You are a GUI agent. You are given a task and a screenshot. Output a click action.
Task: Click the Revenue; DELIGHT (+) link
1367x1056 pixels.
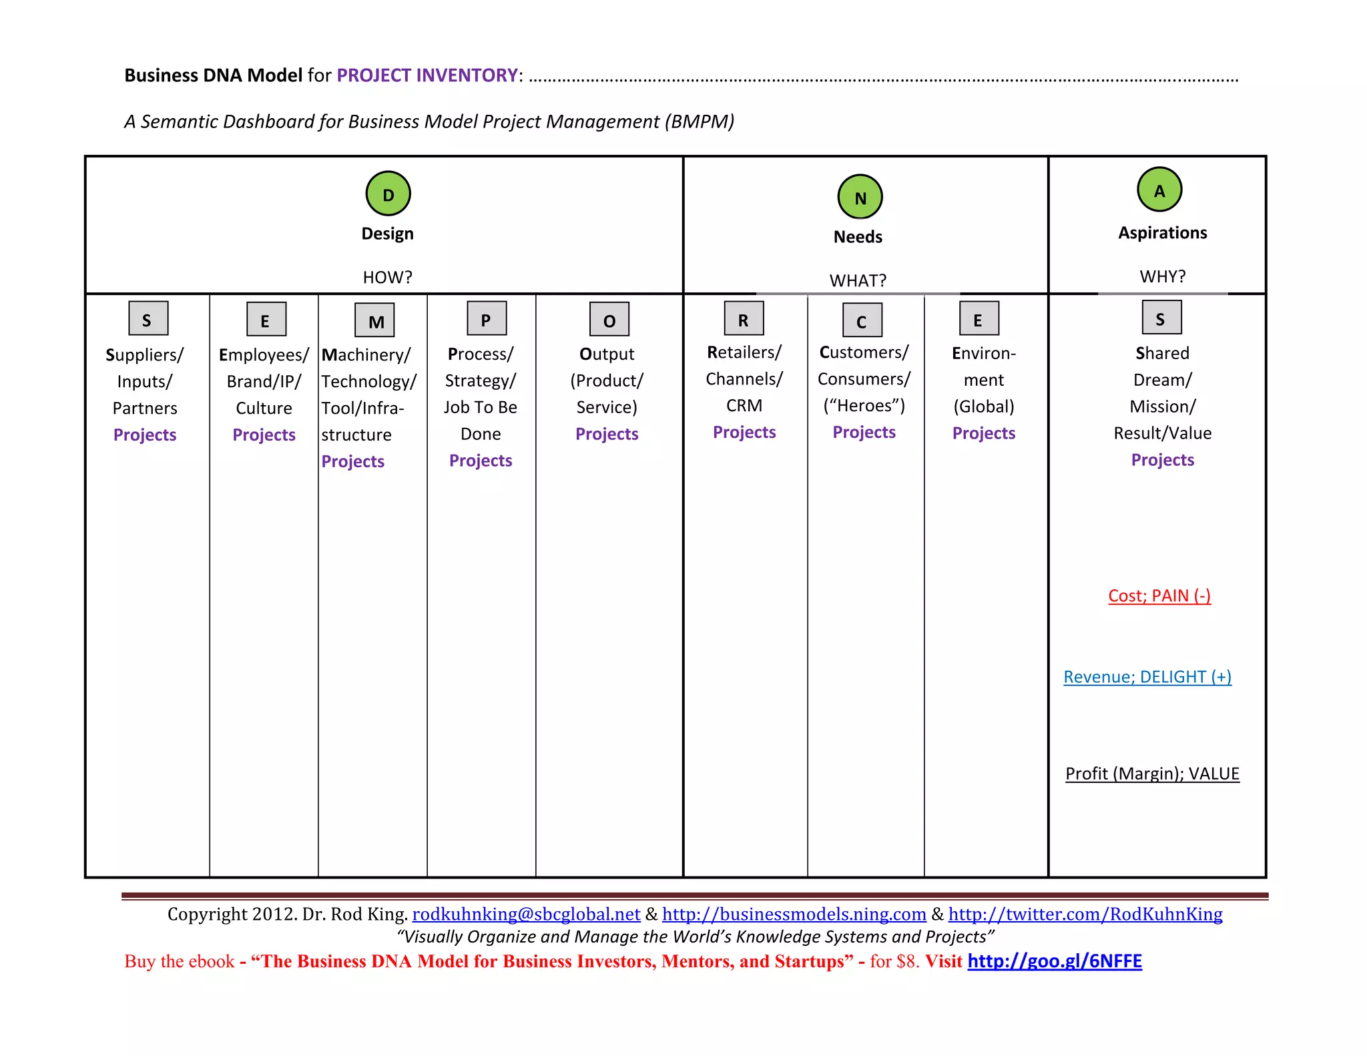click(x=1147, y=677)
